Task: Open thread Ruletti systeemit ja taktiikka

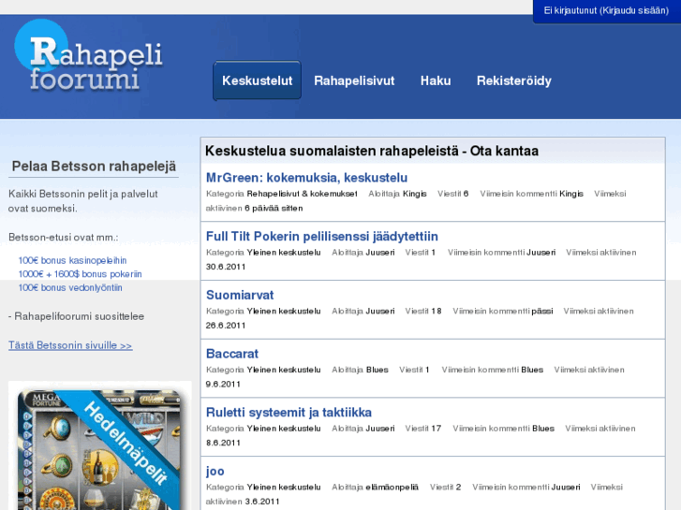Action: coord(289,413)
